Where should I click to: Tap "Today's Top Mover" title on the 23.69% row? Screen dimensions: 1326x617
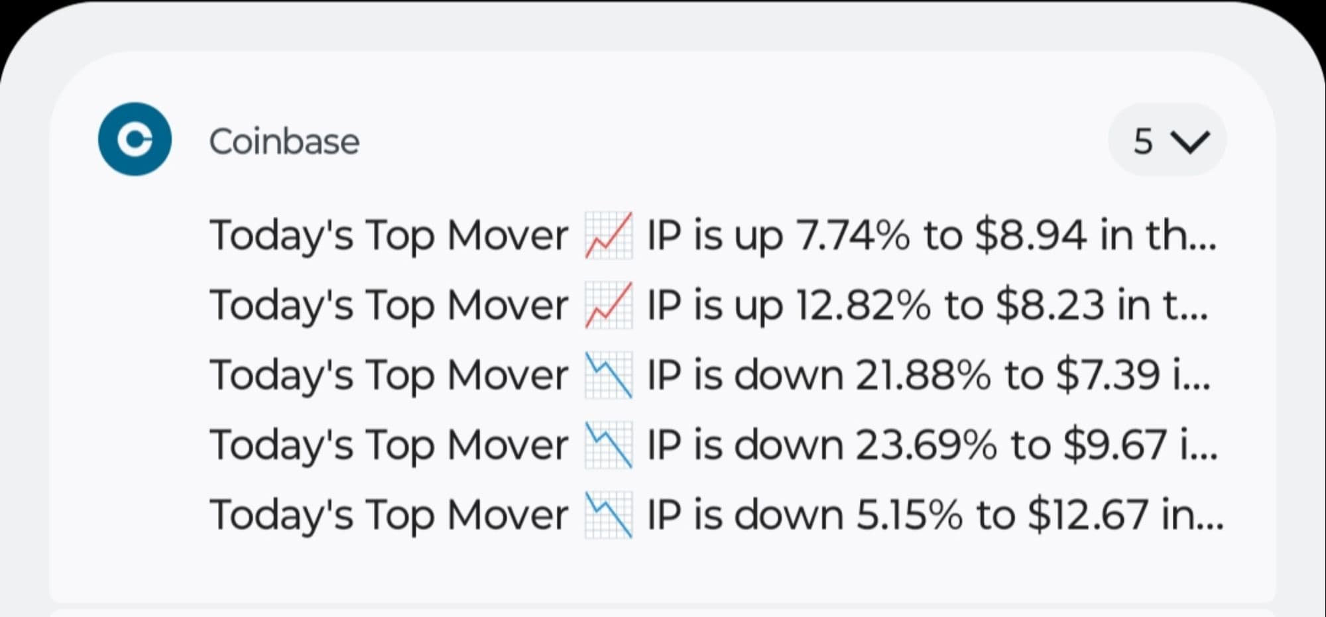point(389,445)
